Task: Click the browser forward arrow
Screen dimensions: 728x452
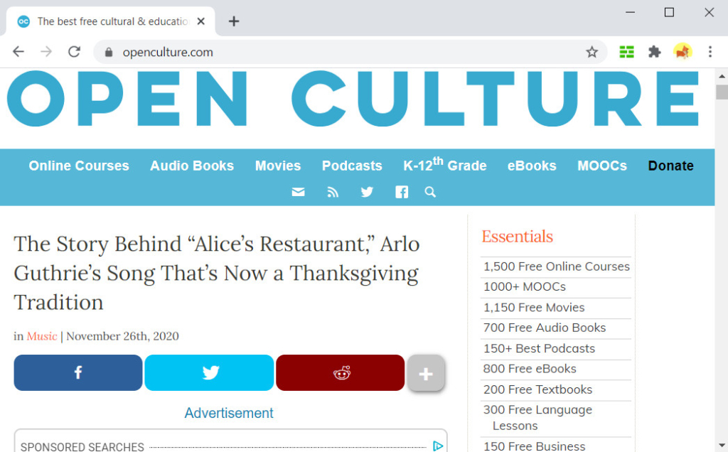Action: pyautogui.click(x=46, y=51)
